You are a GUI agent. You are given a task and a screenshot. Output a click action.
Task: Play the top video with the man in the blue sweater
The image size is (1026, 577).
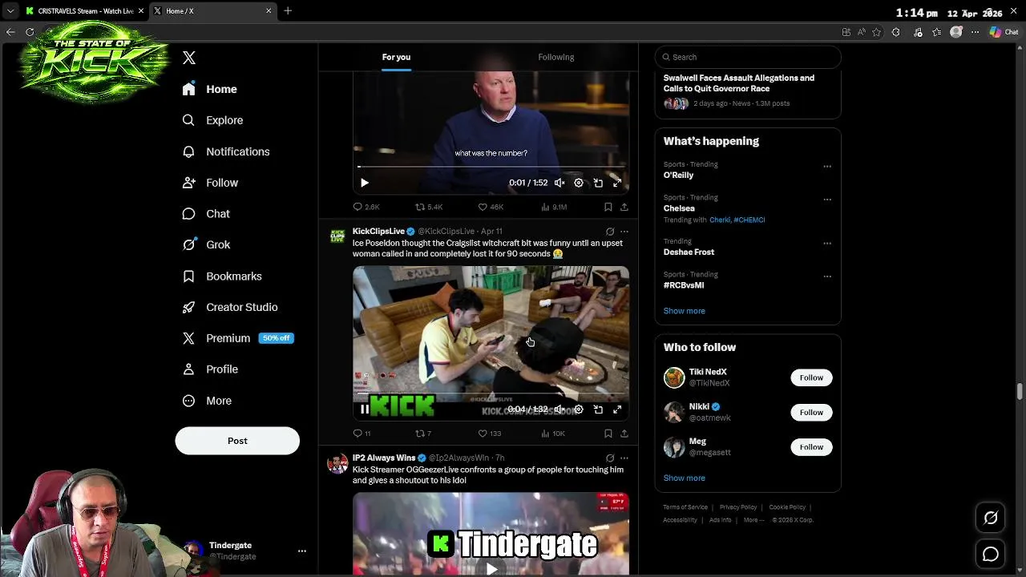click(365, 183)
